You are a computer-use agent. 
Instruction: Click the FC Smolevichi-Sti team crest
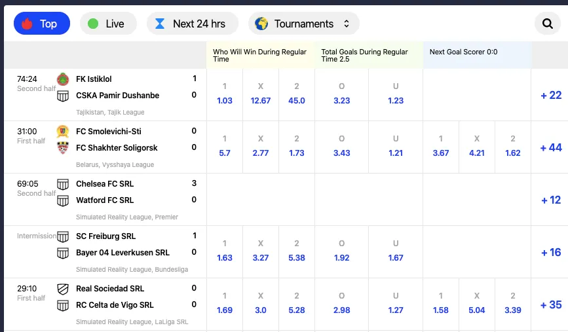pyautogui.click(x=63, y=131)
